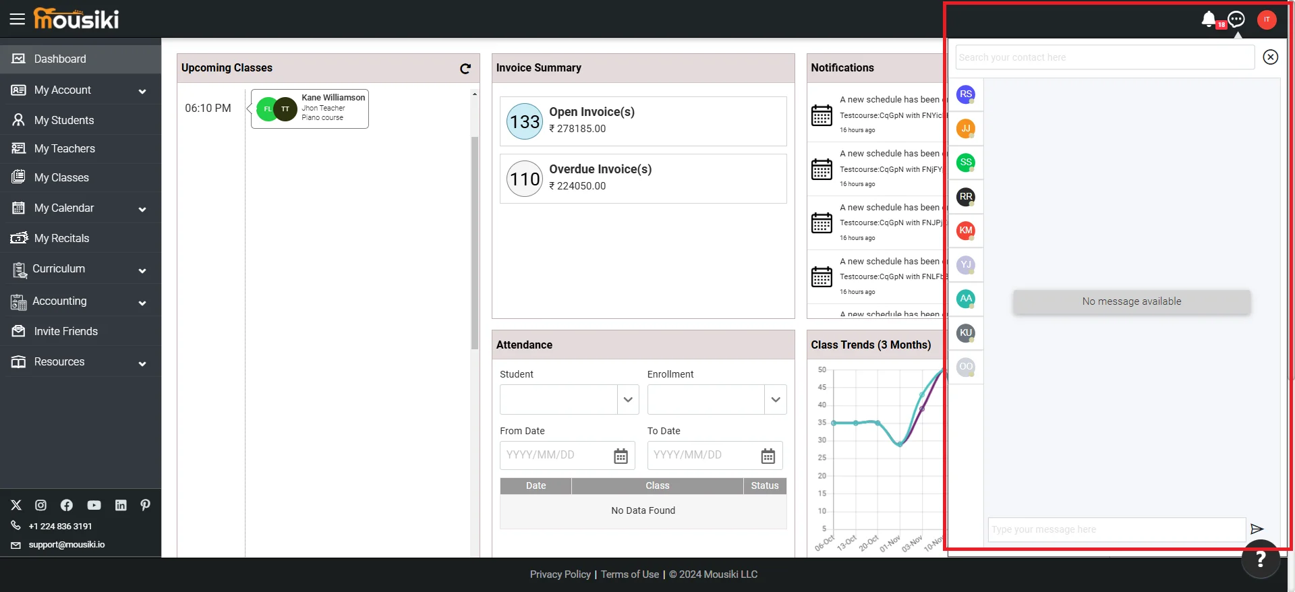Visit Mousiki's Instagram page
The height and width of the screenshot is (592, 1295).
[x=41, y=505]
